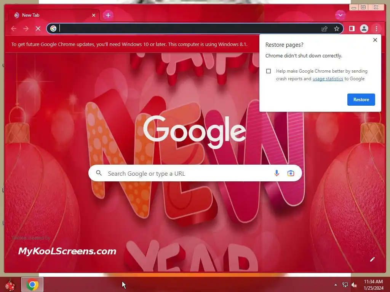Image resolution: width=390 pixels, height=292 pixels.
Task: Click the muted volume tray icon
Action: tap(354, 285)
